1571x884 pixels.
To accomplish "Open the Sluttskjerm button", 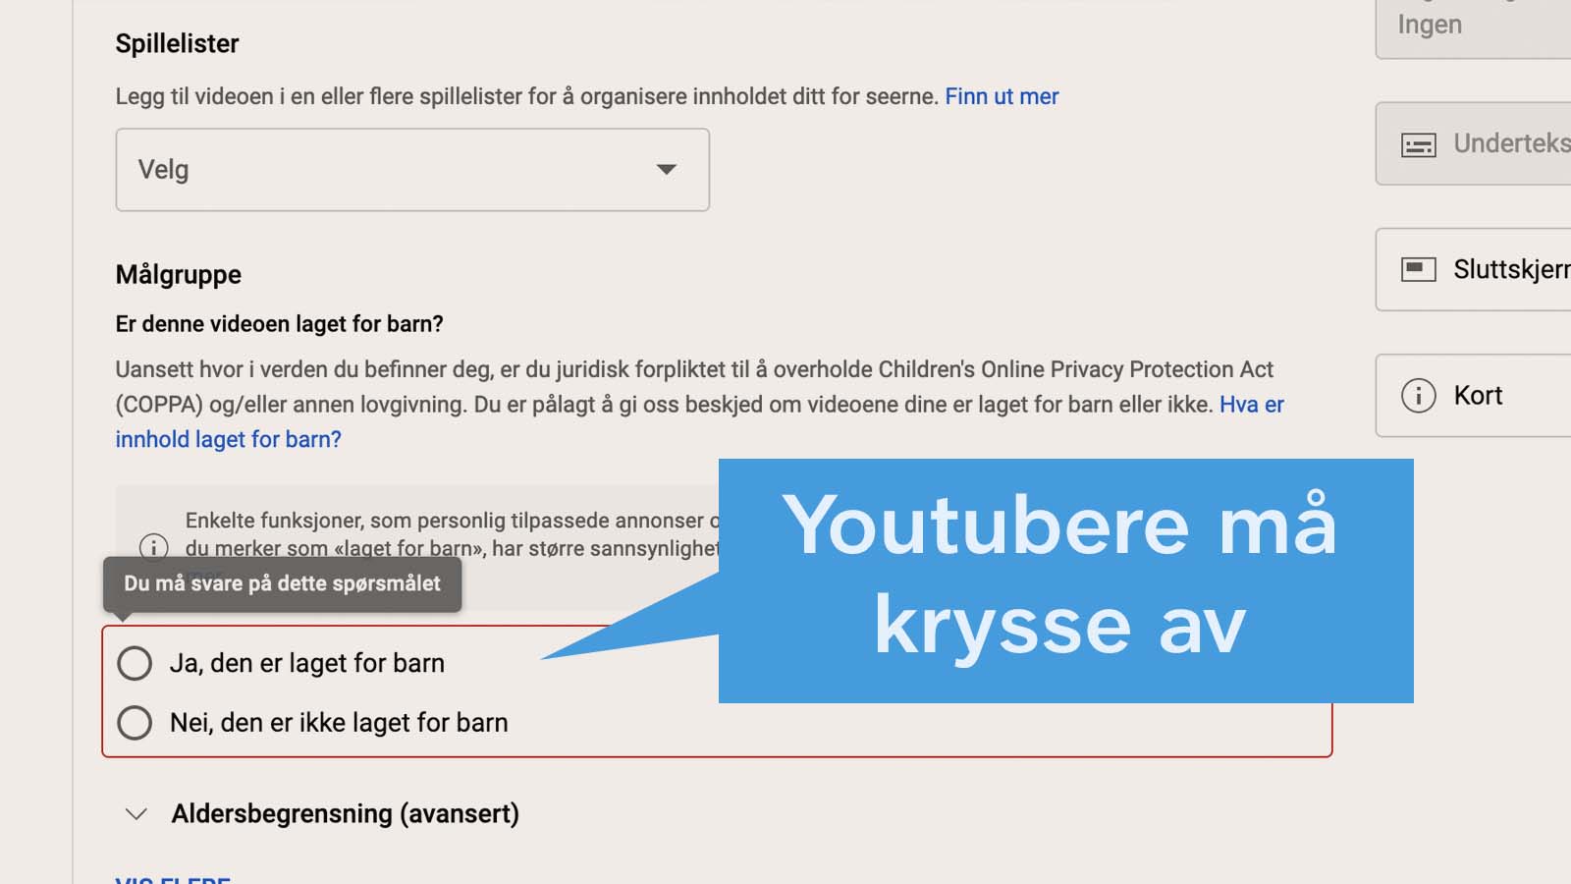I will coord(1474,269).
